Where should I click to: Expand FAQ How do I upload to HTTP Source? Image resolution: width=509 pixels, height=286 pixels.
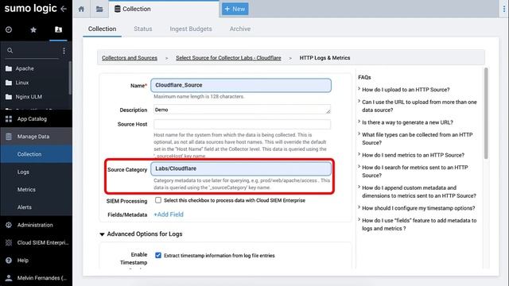click(x=406, y=90)
